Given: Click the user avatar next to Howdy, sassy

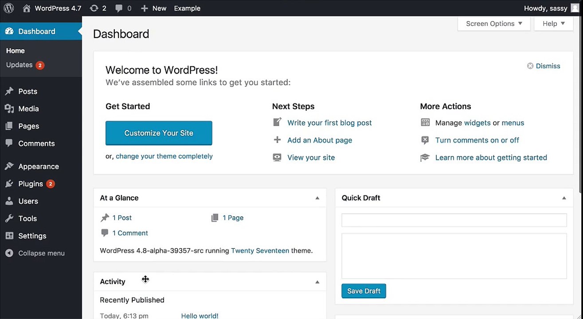Looking at the screenshot, I should tap(575, 8).
